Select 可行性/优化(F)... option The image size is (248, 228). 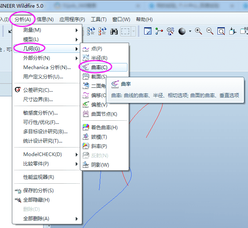pos(47,122)
